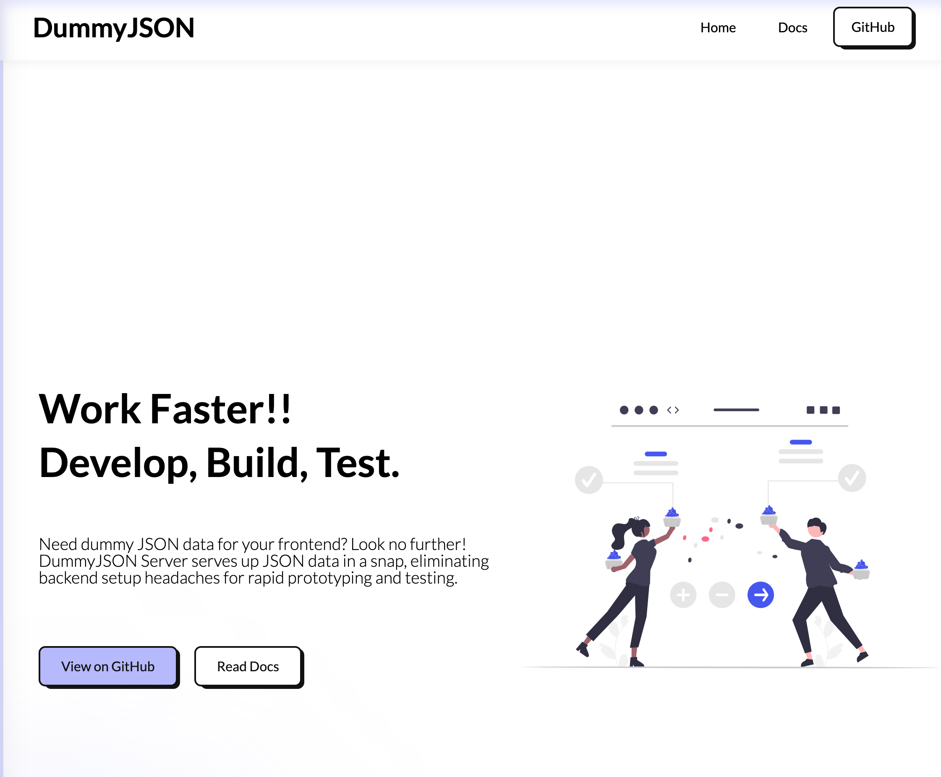Viewport: 941px width, 777px height.
Task: Click the grey plus circle icon
Action: 683,595
